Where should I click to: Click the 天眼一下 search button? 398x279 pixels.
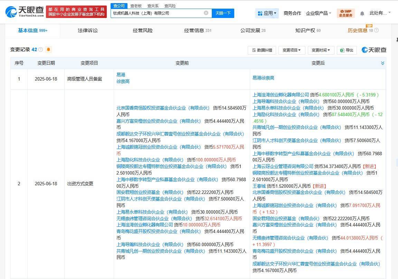click(223, 13)
